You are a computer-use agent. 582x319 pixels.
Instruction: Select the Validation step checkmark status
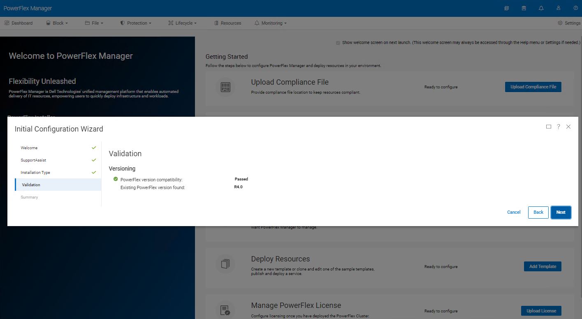tap(58, 185)
